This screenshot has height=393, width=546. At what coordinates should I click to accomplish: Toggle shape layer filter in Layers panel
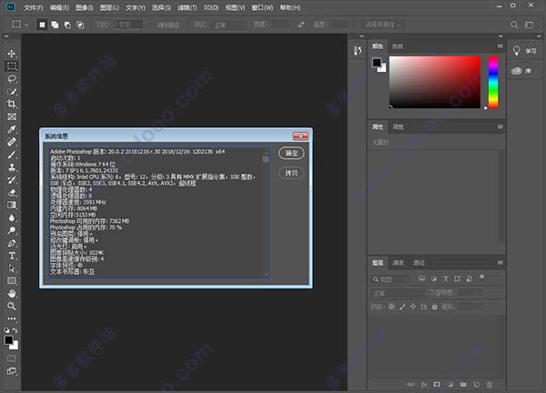click(x=457, y=278)
